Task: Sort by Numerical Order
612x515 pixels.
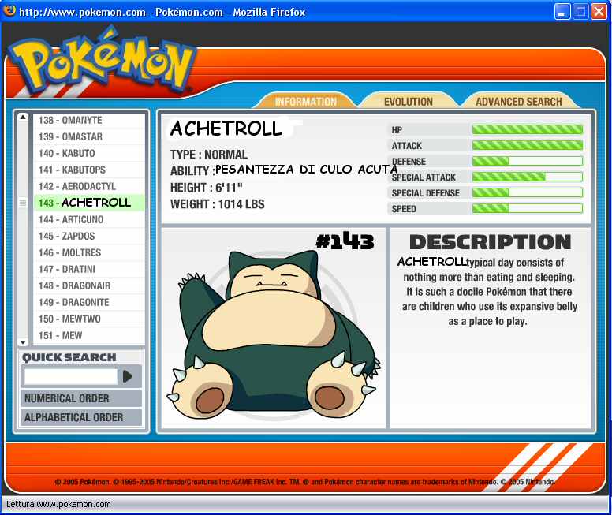Action: [x=80, y=398]
